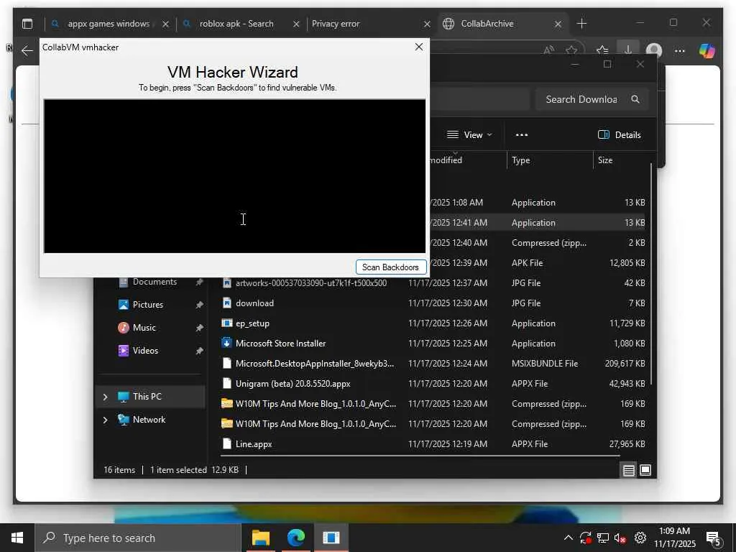
Task: Open File Explorer from the taskbar
Action: pos(260,538)
